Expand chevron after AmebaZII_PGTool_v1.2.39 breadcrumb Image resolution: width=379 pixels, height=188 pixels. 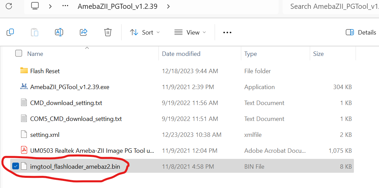click(x=169, y=6)
